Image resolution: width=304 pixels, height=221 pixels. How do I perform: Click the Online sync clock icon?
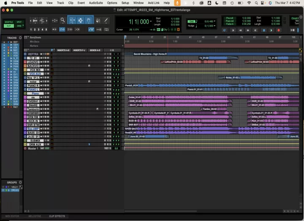pyautogui.click(x=225, y=30)
